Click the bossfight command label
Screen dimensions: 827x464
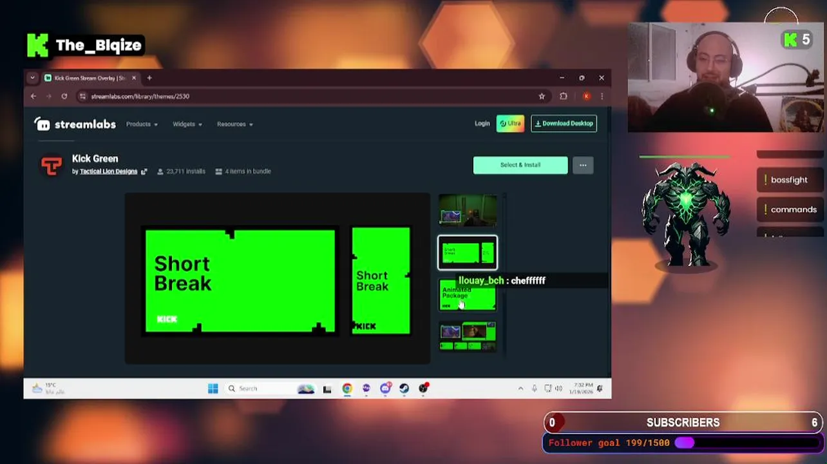789,180
